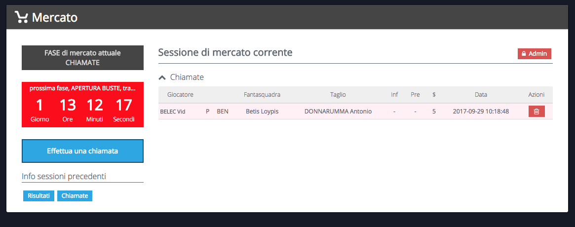The height and width of the screenshot is (227, 575).
Task: Click the Data column header
Action: pyautogui.click(x=481, y=94)
